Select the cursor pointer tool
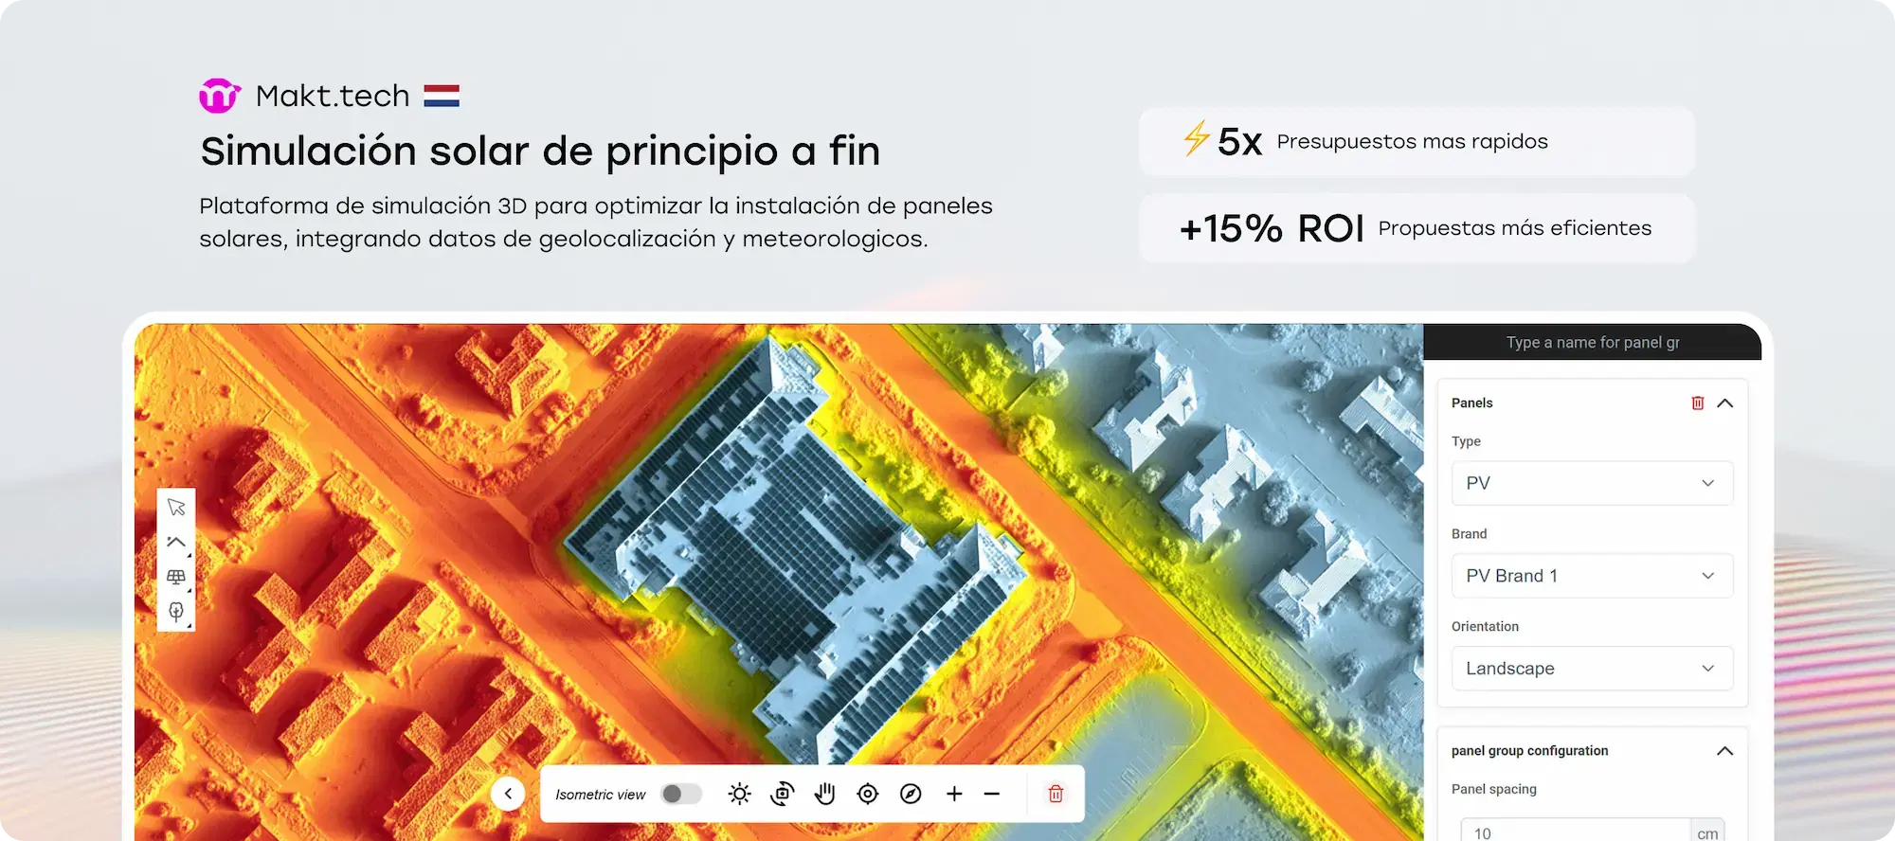Image resolution: width=1895 pixels, height=841 pixels. 176,508
